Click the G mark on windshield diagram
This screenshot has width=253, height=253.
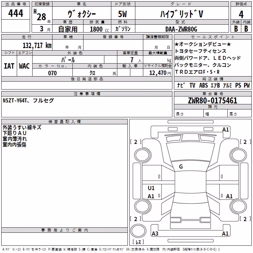[181, 167]
